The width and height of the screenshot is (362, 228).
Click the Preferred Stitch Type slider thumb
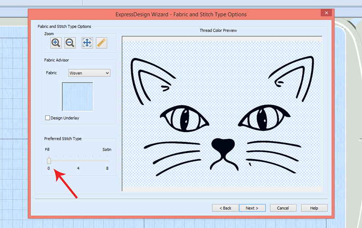tap(49, 161)
